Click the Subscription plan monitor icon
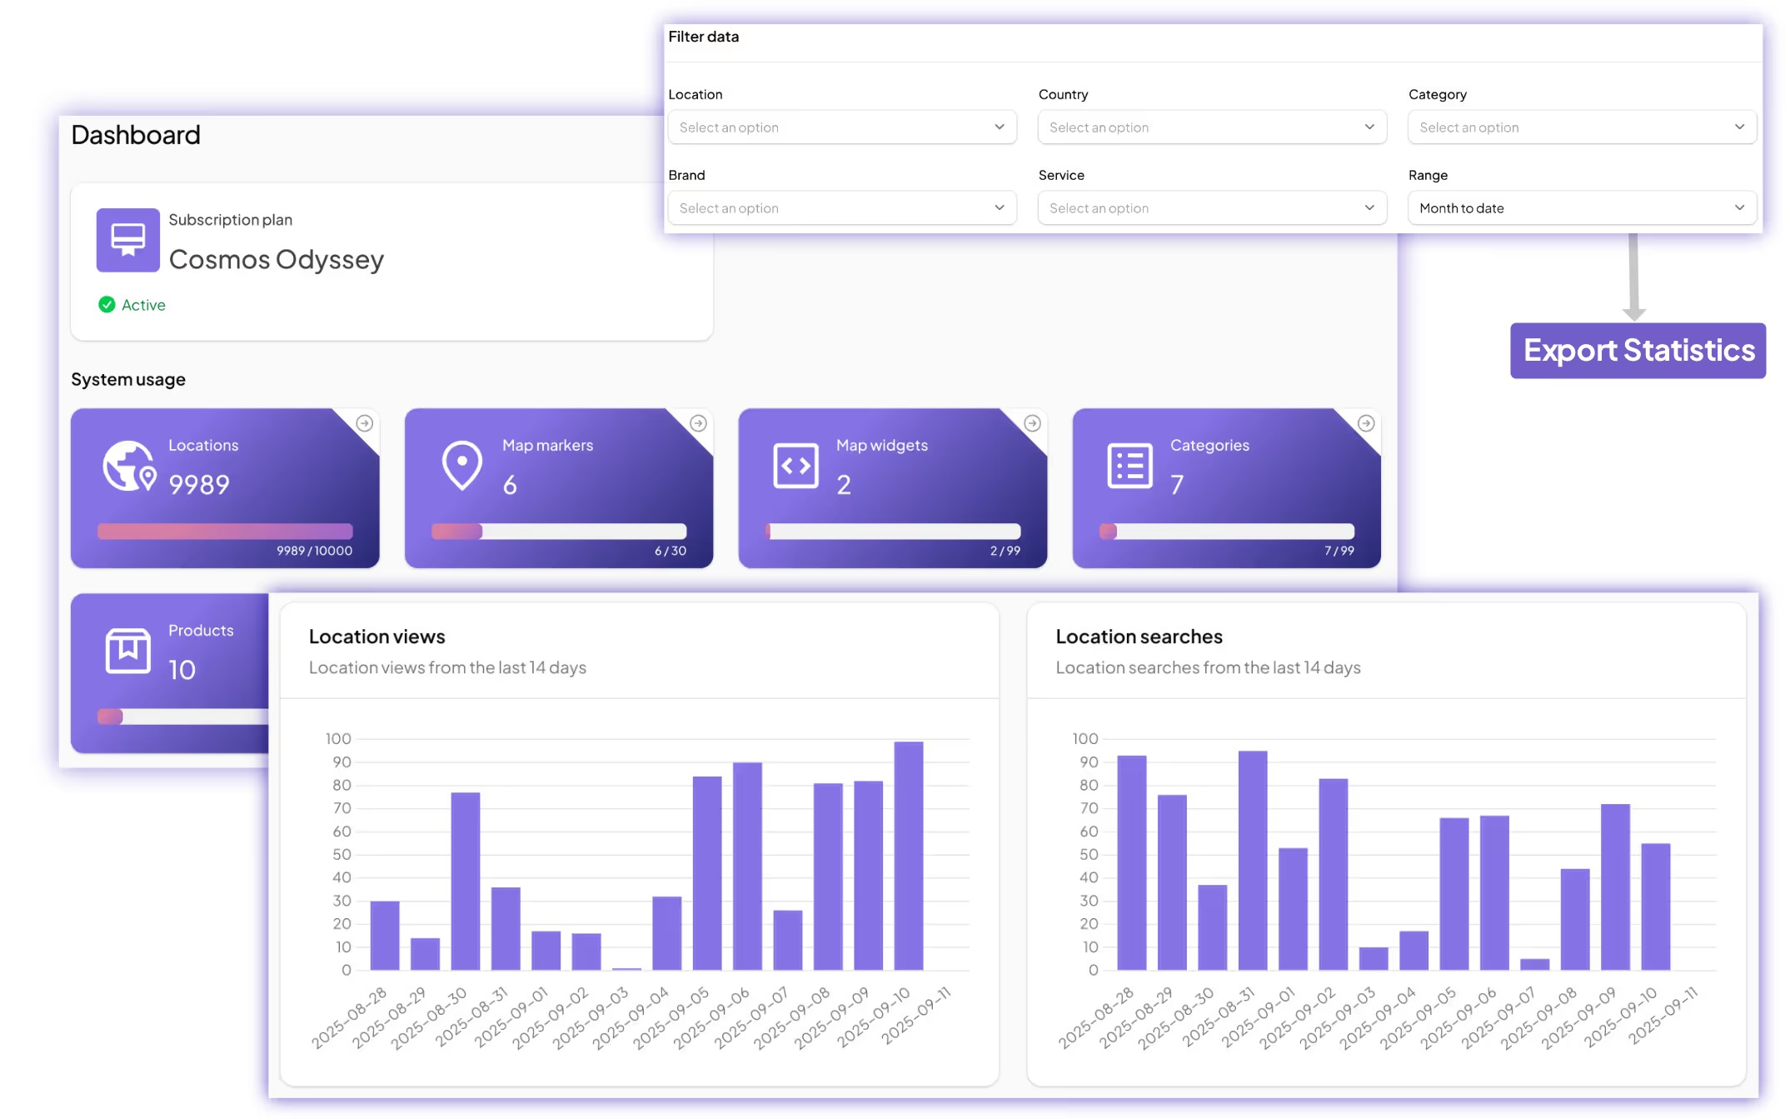 point(127,240)
